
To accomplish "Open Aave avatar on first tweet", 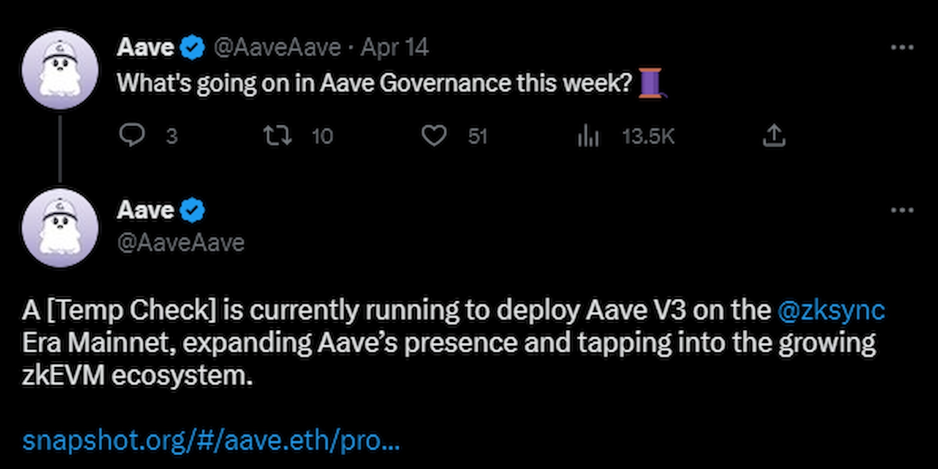I will [60, 70].
